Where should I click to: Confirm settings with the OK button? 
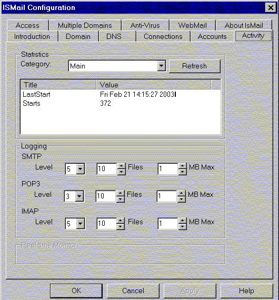[x=76, y=291]
